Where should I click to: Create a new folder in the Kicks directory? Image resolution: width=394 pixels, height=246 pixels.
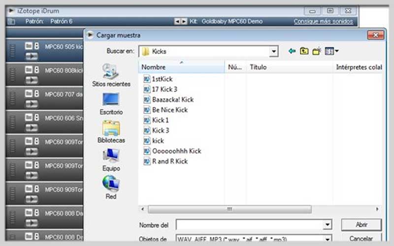(x=317, y=51)
